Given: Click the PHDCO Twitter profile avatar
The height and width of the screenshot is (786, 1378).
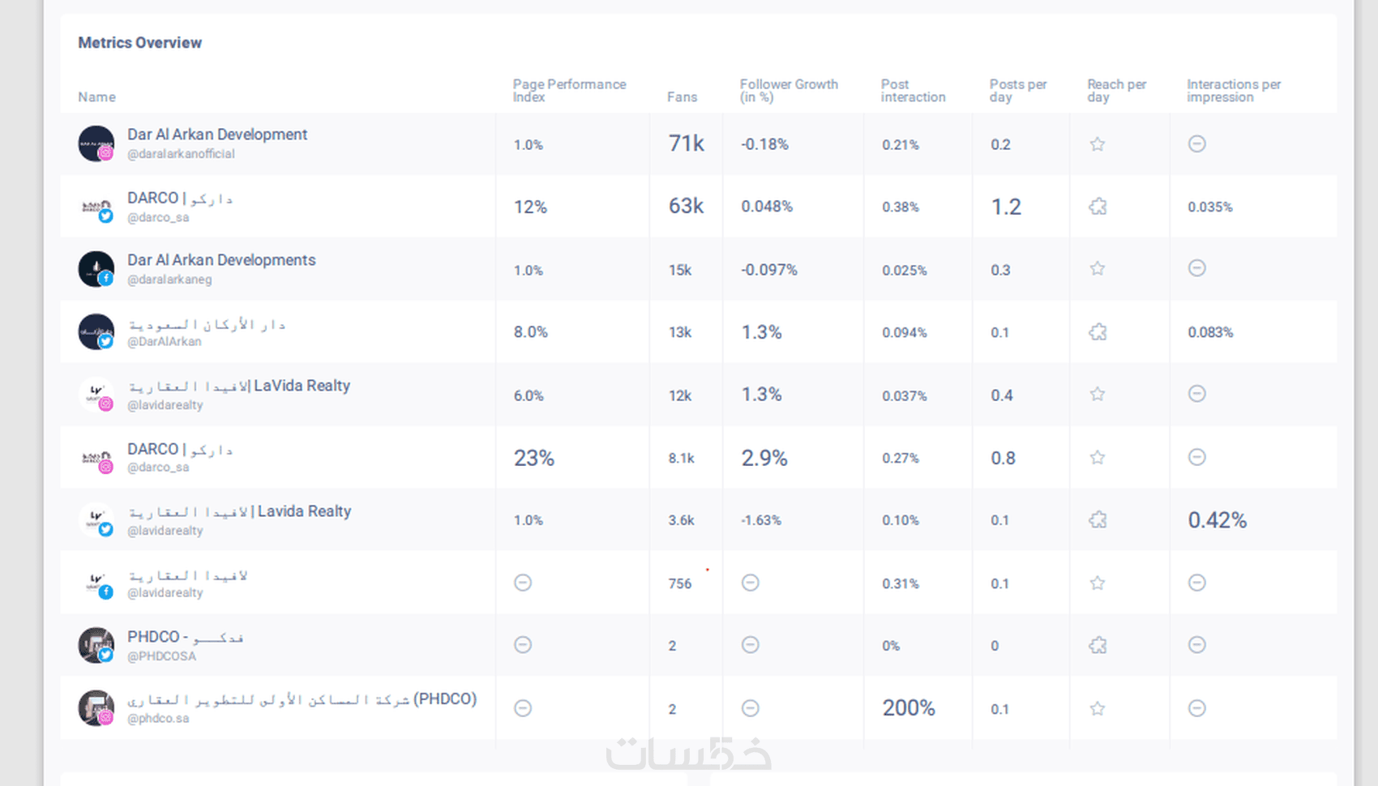Looking at the screenshot, I should pos(96,645).
